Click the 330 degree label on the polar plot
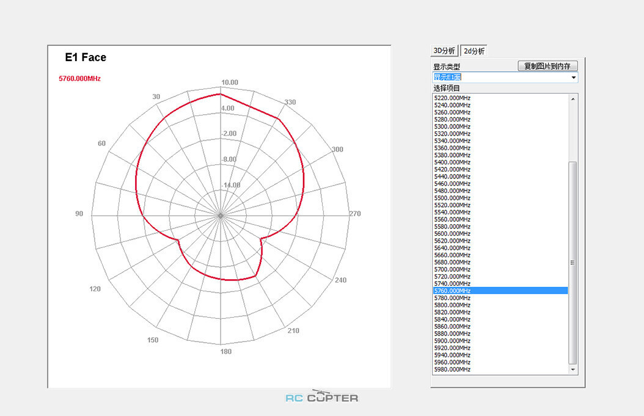This screenshot has height=416, width=644. point(290,102)
